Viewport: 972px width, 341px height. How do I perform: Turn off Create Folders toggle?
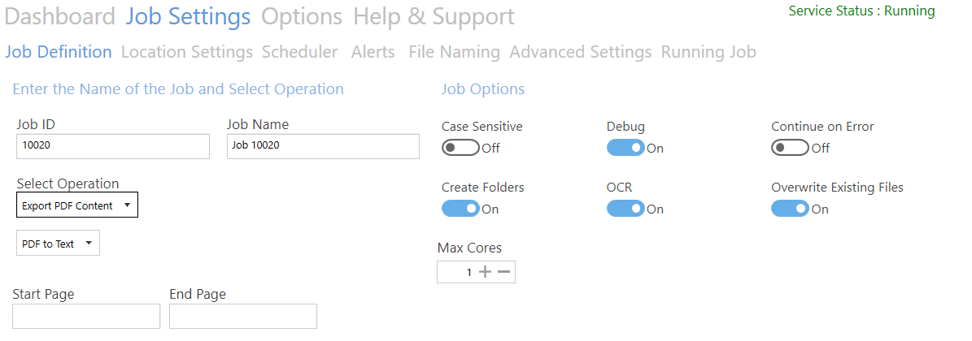[460, 209]
